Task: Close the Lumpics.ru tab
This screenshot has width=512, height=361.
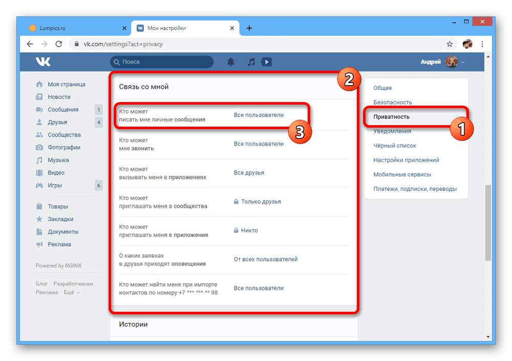Action: tap(124, 28)
